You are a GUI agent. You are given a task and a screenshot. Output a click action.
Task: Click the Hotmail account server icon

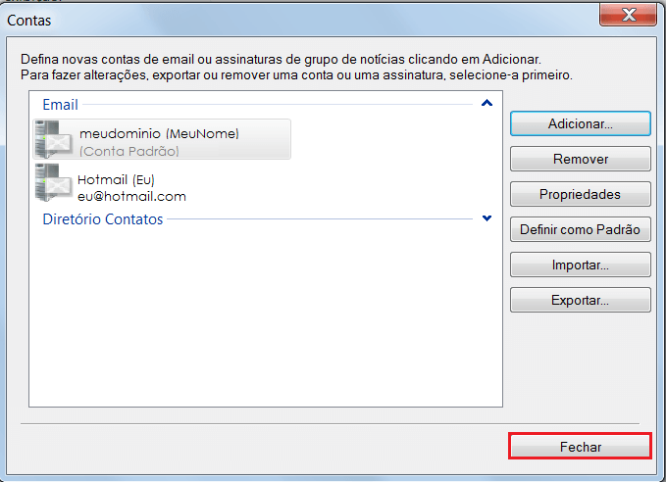coord(54,182)
